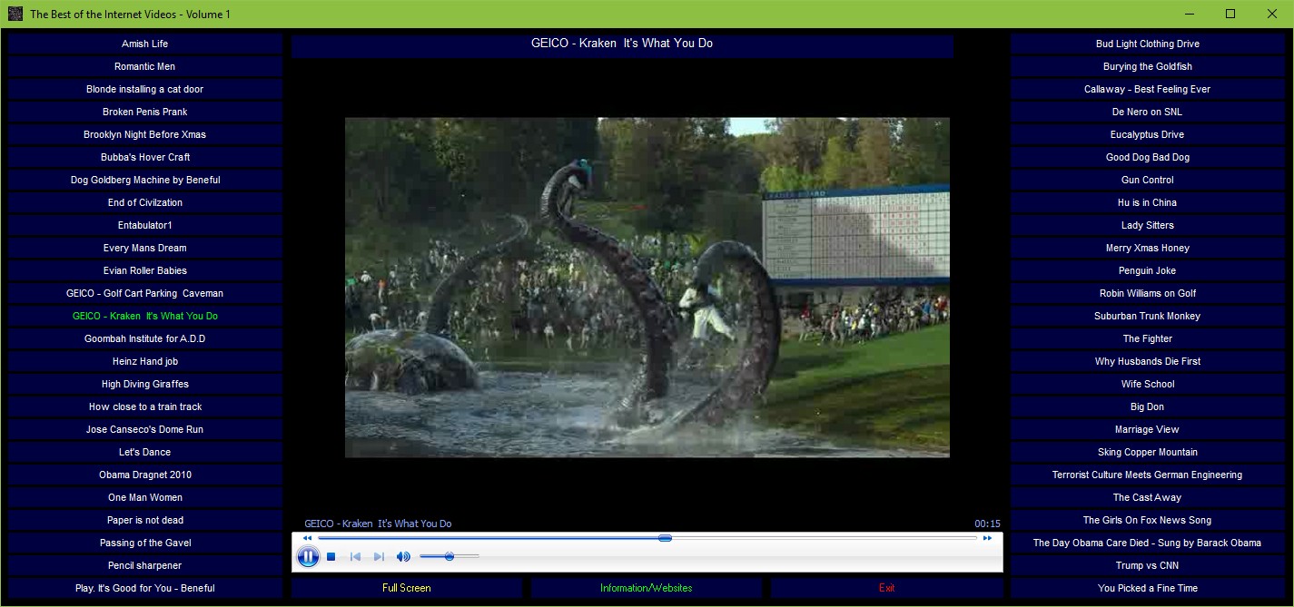1294x607 pixels.
Task: Play Why Husbands Die First
Action: (x=1148, y=361)
